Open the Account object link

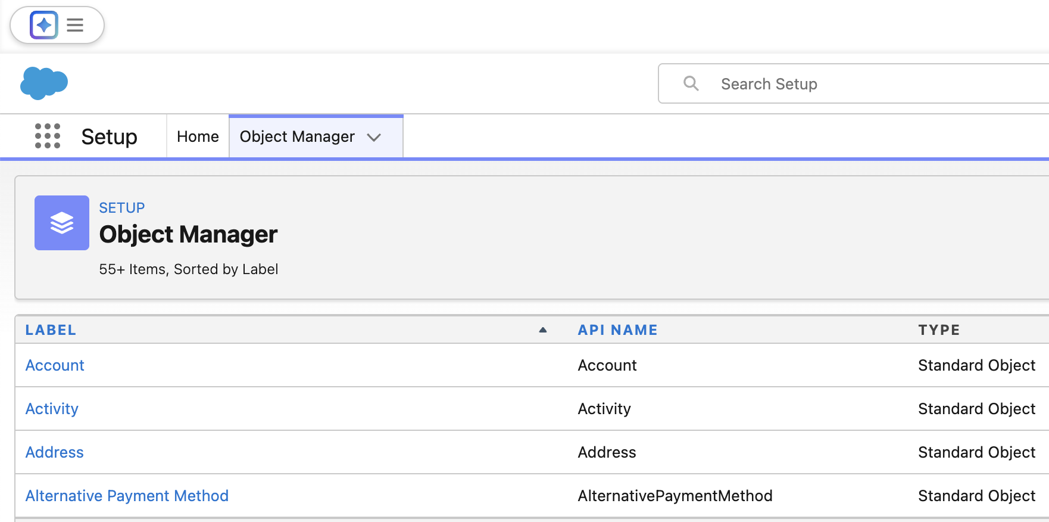[55, 365]
